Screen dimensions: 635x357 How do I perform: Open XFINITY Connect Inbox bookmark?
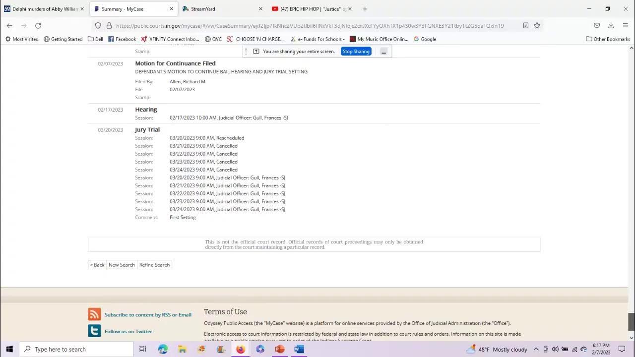pyautogui.click(x=170, y=39)
